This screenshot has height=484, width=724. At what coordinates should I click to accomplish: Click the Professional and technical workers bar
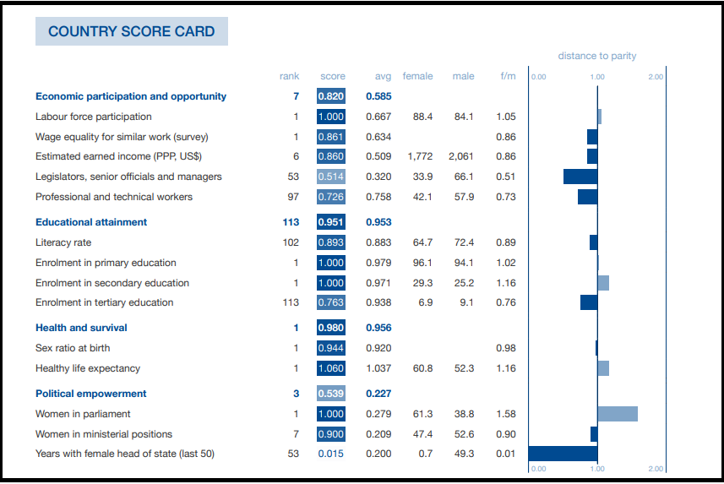[587, 197]
